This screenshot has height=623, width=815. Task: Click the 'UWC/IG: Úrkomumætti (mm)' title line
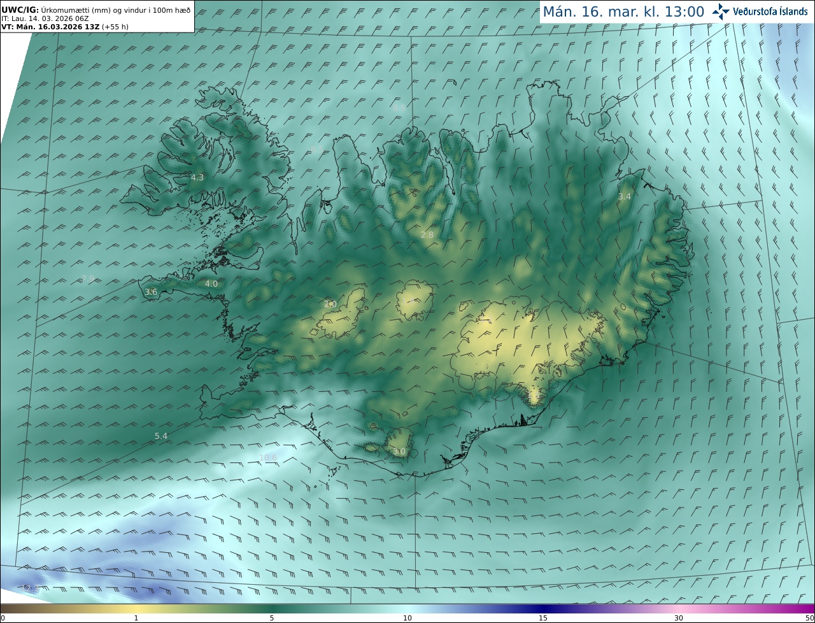pos(96,10)
